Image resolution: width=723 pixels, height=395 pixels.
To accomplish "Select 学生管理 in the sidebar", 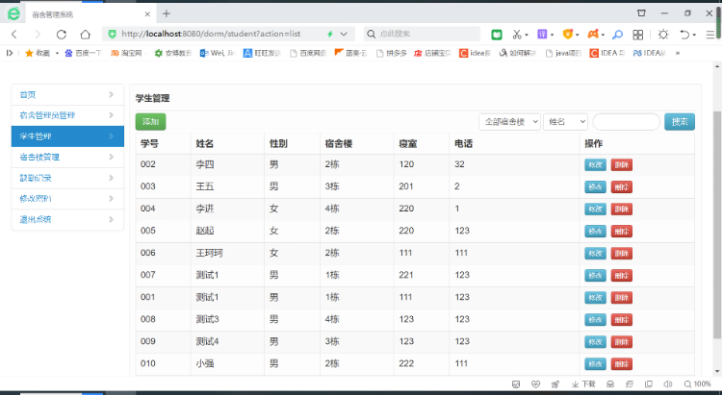I will click(x=67, y=136).
